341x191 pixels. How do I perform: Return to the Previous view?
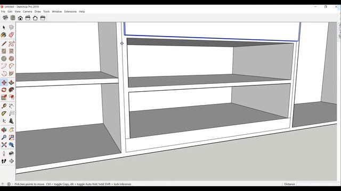11,145
